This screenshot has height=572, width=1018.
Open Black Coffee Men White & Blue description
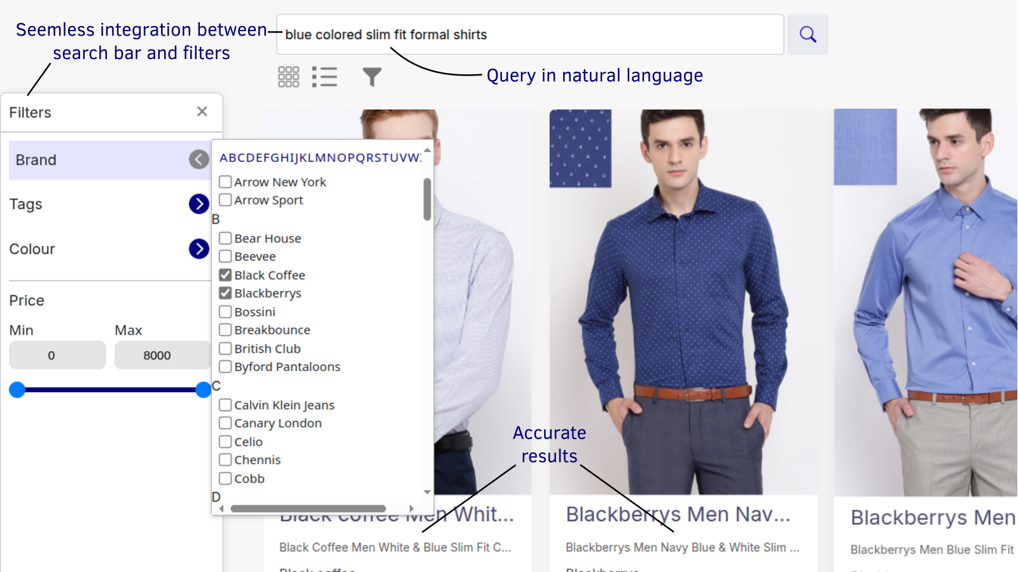pyautogui.click(x=395, y=547)
